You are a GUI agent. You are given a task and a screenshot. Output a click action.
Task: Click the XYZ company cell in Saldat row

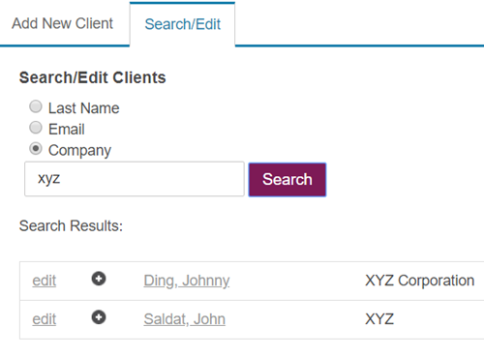(379, 319)
